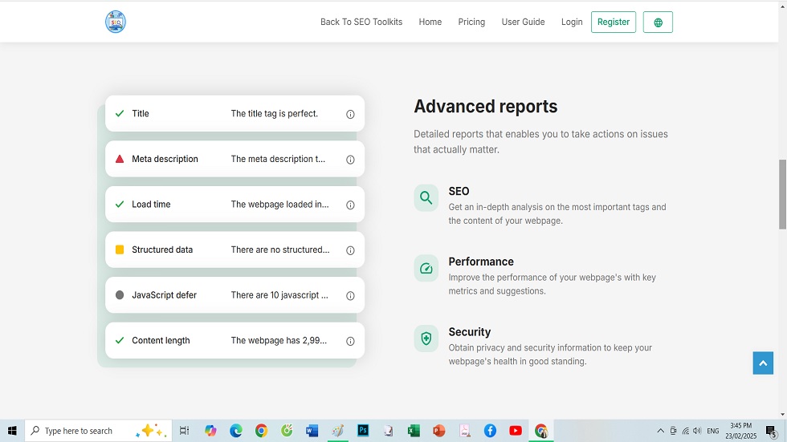Click info icon on the Title row

(x=350, y=115)
